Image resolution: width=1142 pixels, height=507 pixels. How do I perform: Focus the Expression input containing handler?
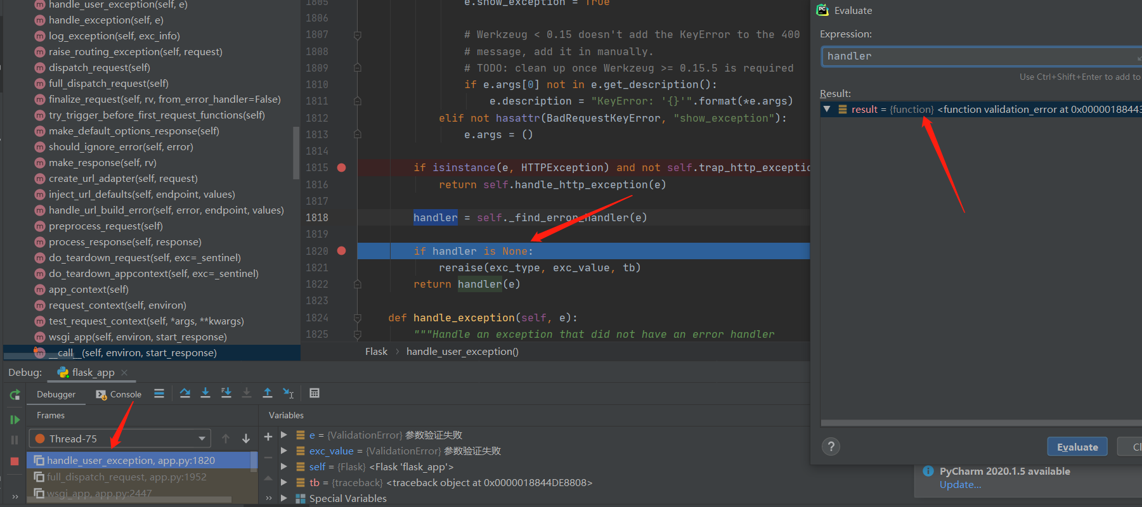(981, 56)
